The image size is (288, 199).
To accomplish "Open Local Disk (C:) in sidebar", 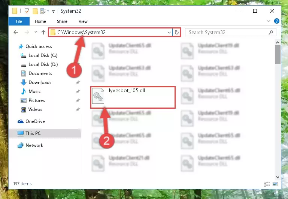I will point(43,55).
